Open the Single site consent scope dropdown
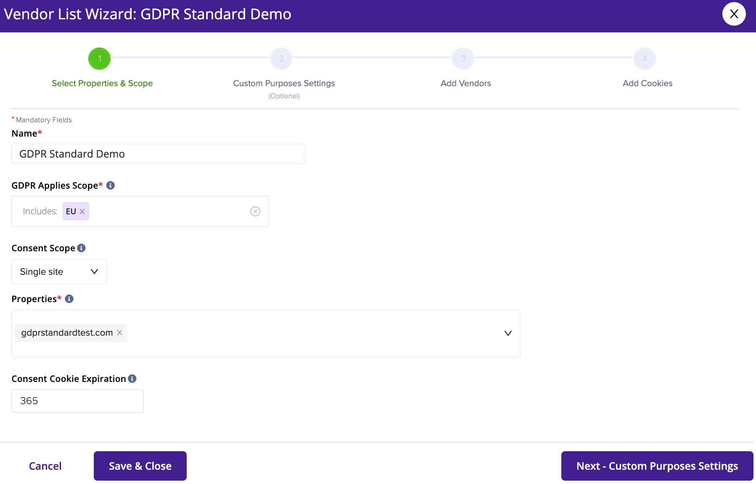The width and height of the screenshot is (756, 484). [59, 271]
